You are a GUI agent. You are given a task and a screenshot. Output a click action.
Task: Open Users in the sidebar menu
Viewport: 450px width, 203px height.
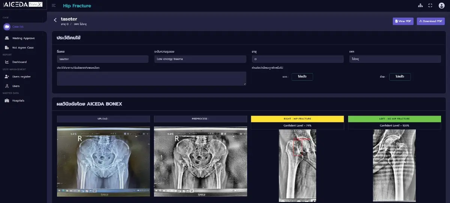(16, 86)
